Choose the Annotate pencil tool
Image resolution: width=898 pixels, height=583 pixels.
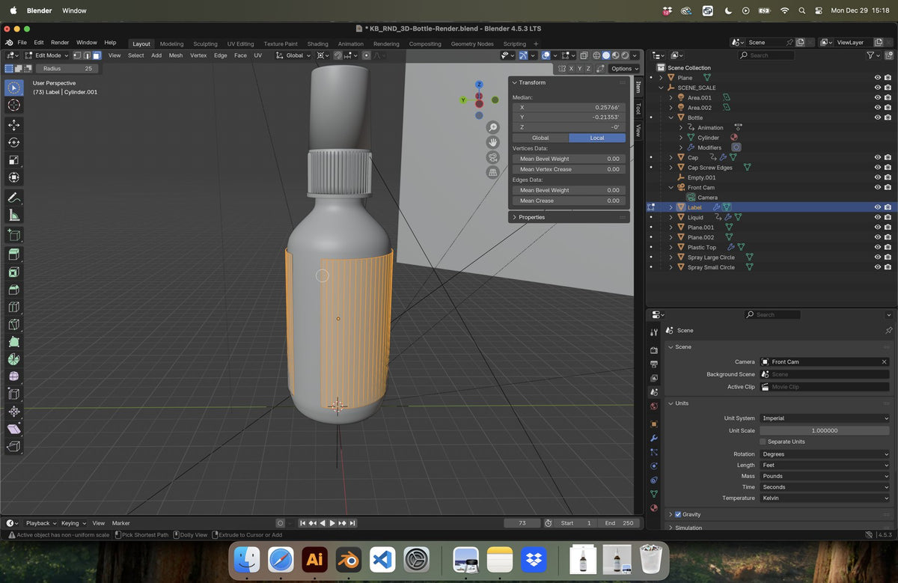pos(13,198)
